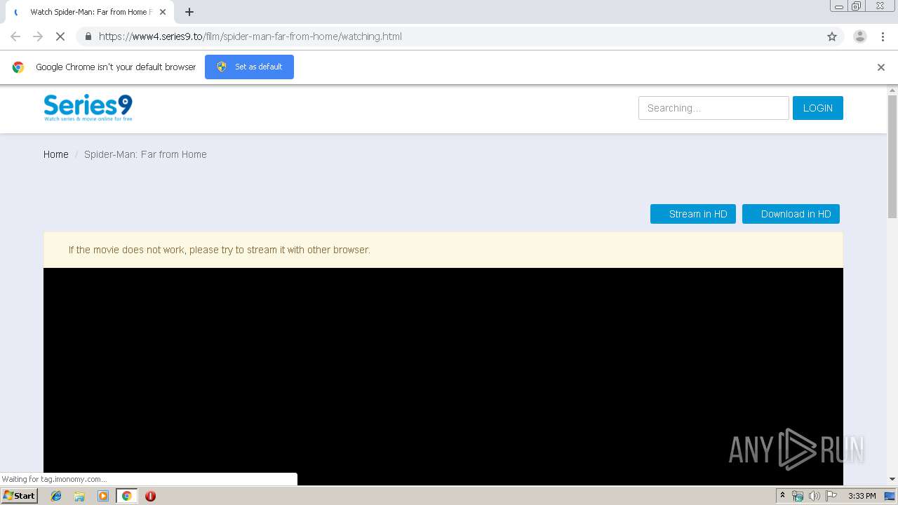Open Windows Explorer folder from taskbar
The image size is (898, 505).
(x=79, y=496)
